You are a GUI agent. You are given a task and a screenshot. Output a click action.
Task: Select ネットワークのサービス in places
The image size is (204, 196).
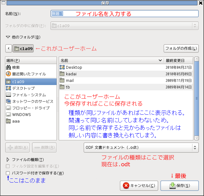click(x=31, y=101)
